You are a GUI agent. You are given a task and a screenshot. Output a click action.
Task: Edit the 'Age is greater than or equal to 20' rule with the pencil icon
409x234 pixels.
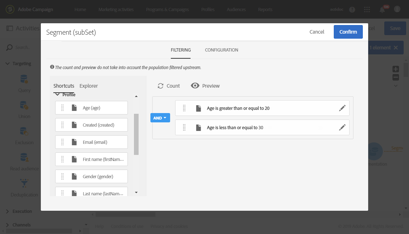click(x=342, y=108)
